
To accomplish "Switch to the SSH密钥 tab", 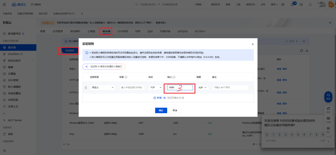I will [123, 31].
